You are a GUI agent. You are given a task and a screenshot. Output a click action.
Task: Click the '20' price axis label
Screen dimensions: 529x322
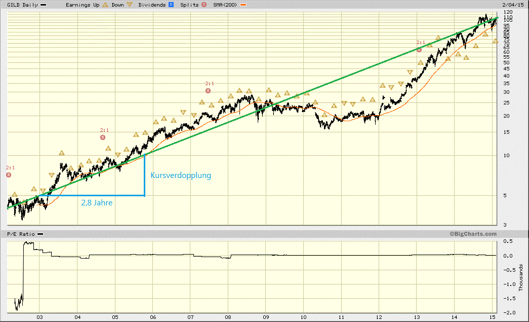point(506,116)
